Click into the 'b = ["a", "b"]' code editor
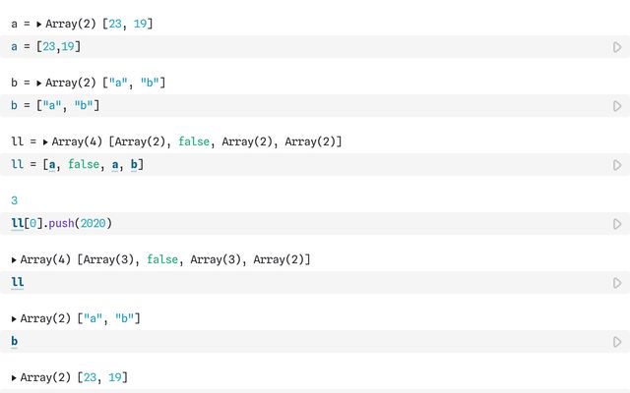Image resolution: width=630 pixels, height=393 pixels. click(x=295, y=106)
